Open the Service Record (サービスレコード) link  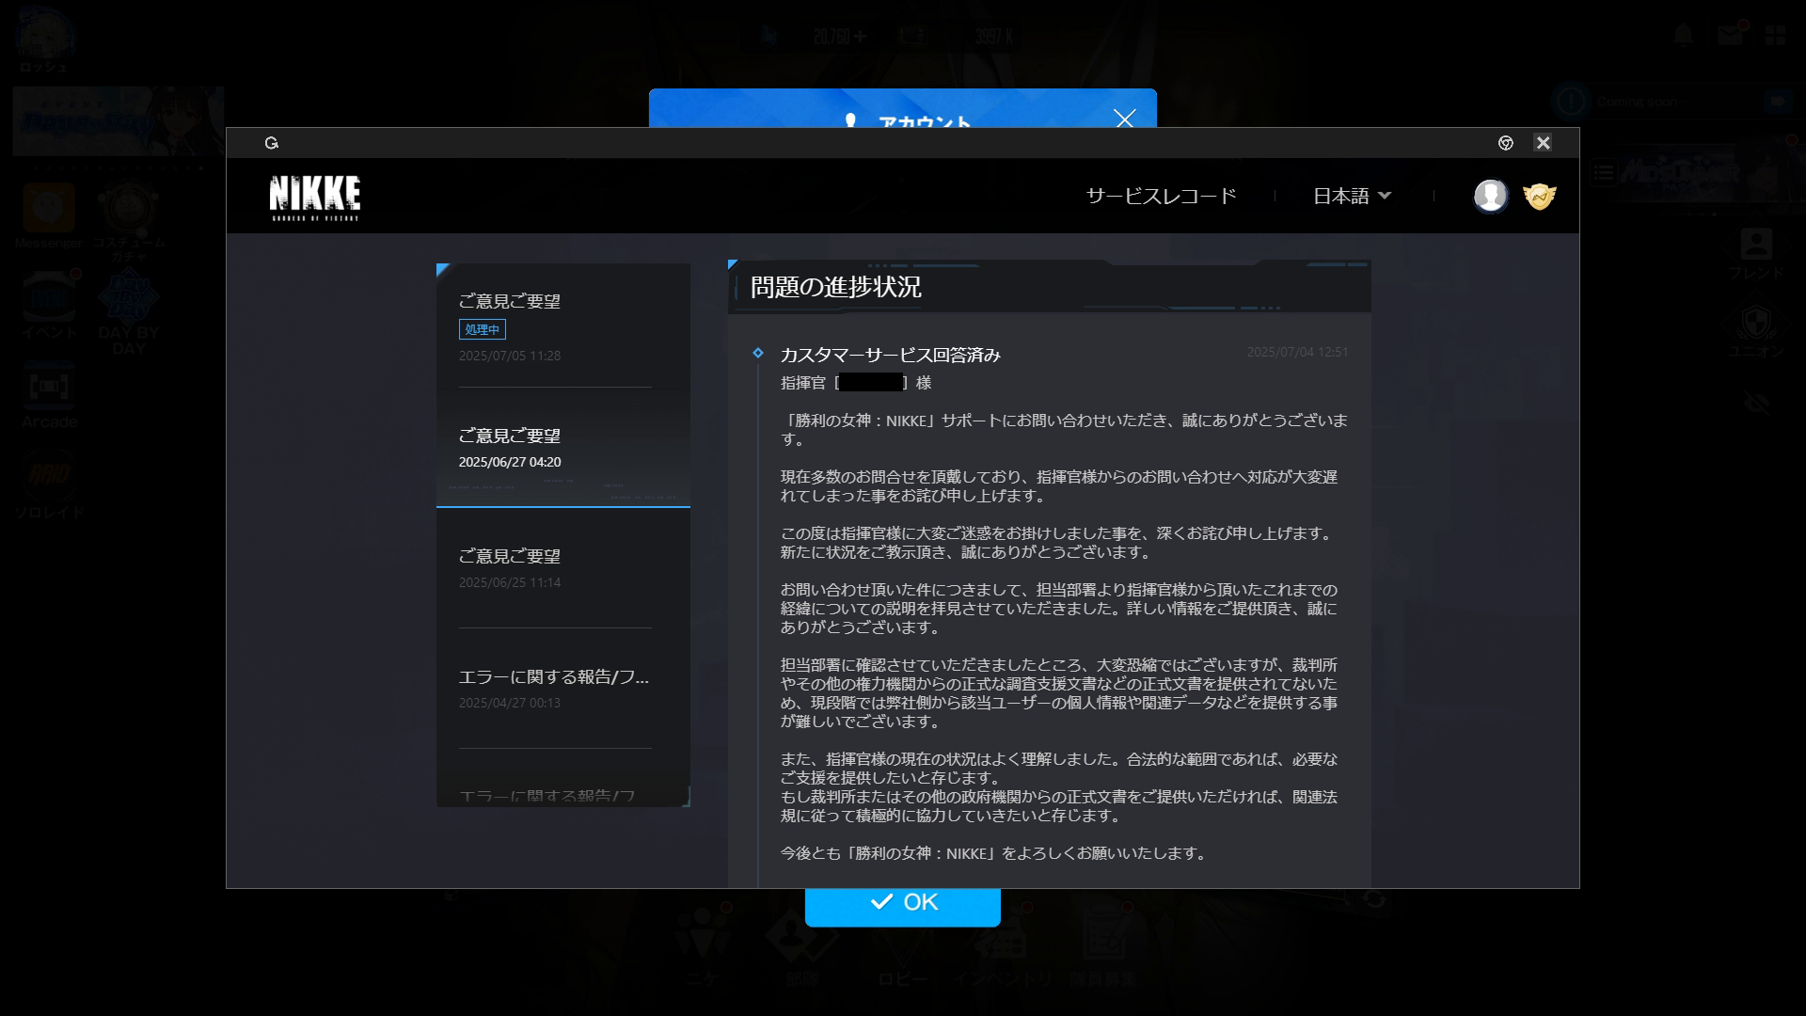coord(1161,196)
